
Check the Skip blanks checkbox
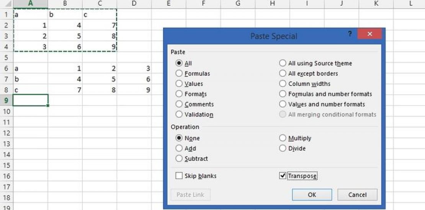click(179, 176)
